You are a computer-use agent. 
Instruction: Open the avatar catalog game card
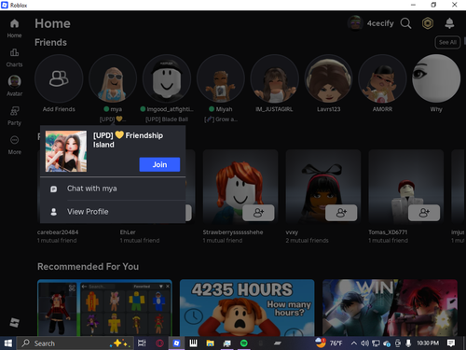tap(104, 308)
